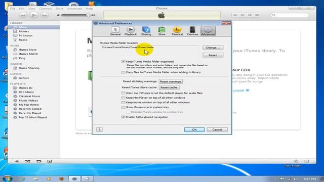Viewport: 324px width, 182px height.
Task: Click the show artwork icon at bottom
Action: coord(50,161)
